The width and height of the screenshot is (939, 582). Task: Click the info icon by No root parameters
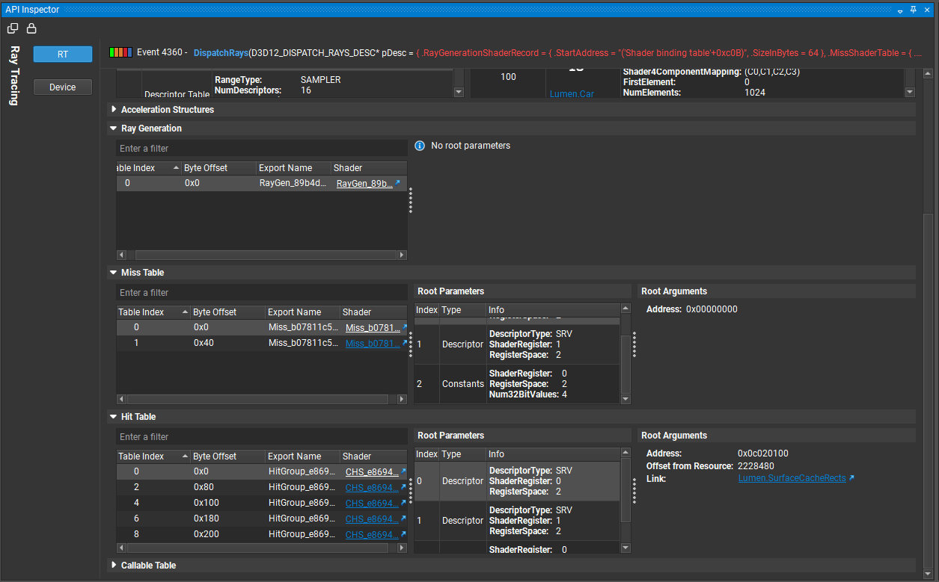click(420, 146)
